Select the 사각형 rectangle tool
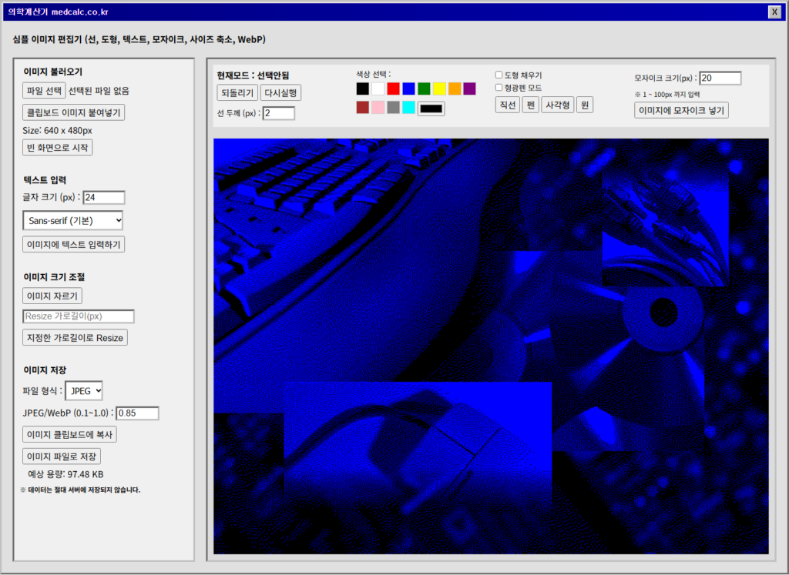This screenshot has width=789, height=575. pos(558,105)
